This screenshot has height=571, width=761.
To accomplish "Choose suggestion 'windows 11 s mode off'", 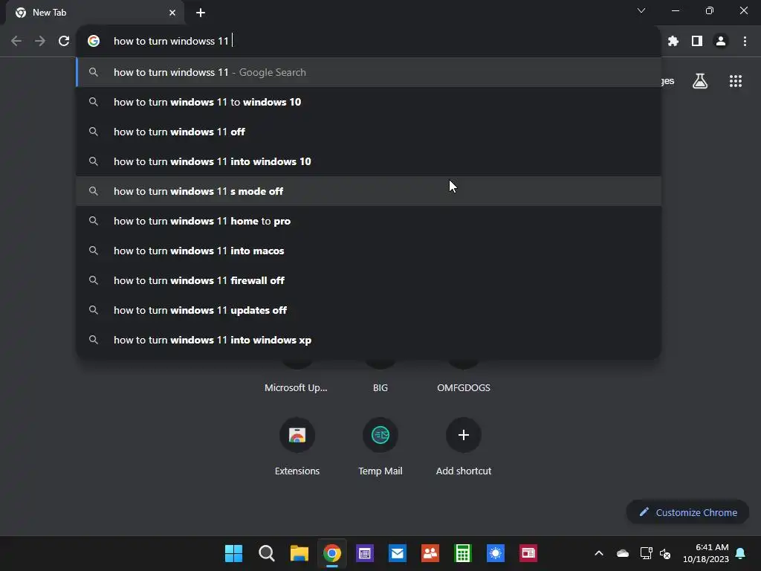I will pyautogui.click(x=369, y=191).
